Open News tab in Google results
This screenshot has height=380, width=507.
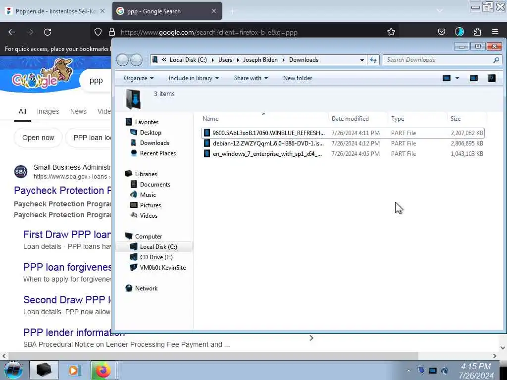coord(78,111)
